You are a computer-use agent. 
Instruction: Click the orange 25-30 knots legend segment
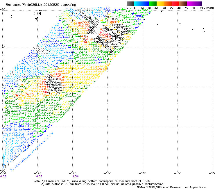pyautogui.click(x=168, y=3)
